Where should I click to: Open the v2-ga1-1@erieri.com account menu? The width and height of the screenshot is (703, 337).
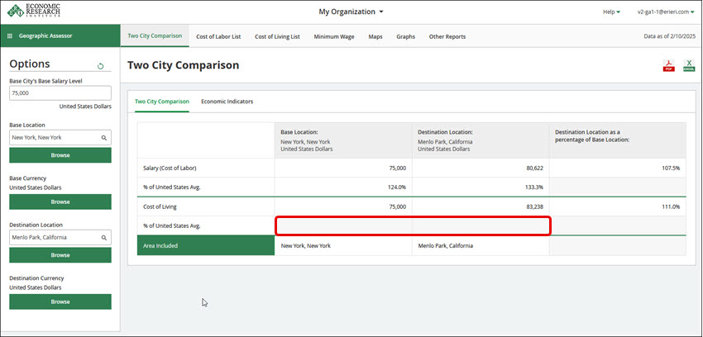[666, 12]
